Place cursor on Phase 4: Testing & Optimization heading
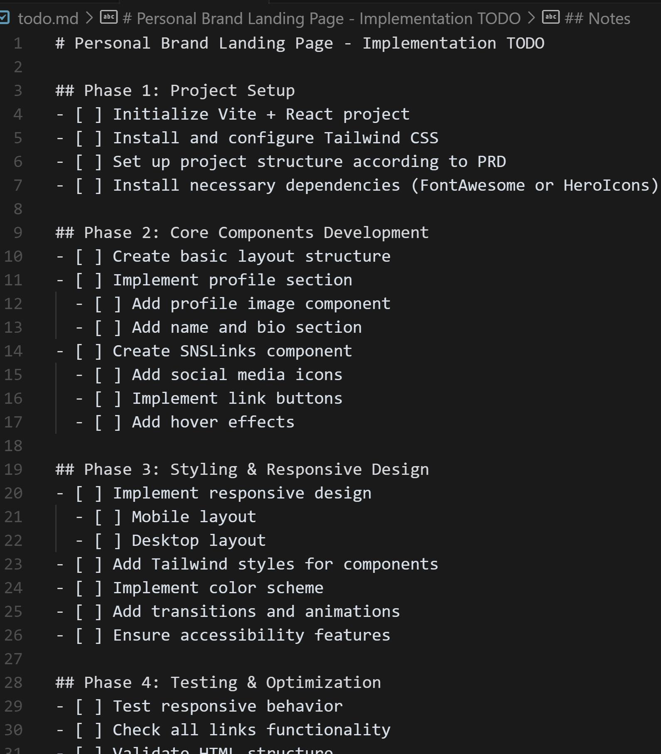 pyautogui.click(x=219, y=683)
